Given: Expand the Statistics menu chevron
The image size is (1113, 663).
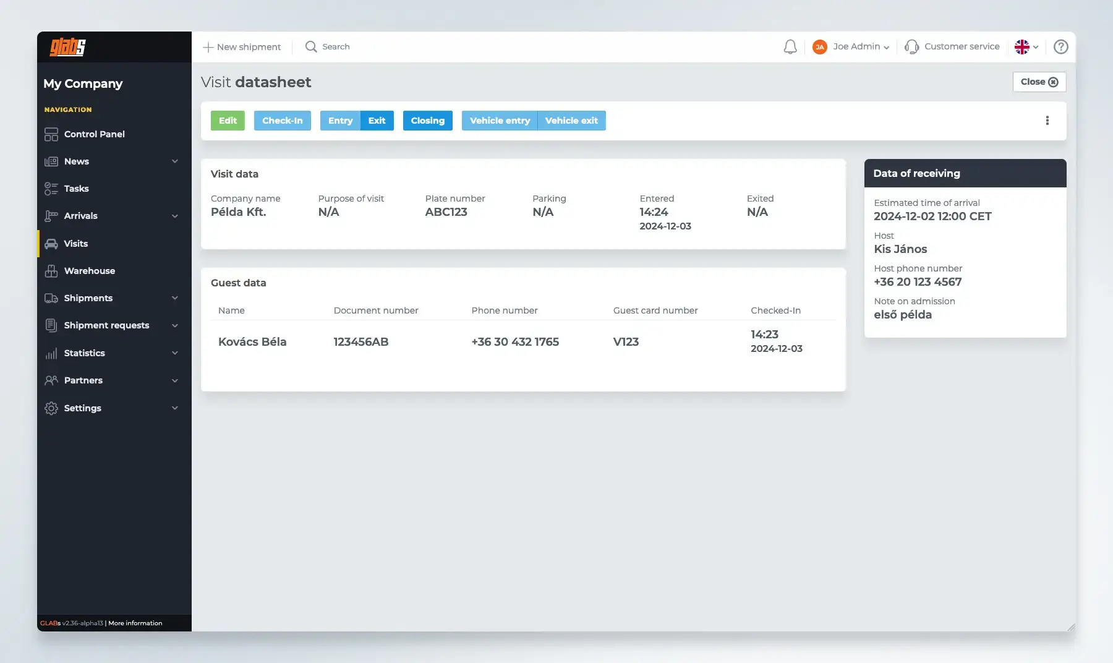Looking at the screenshot, I should pyautogui.click(x=175, y=353).
